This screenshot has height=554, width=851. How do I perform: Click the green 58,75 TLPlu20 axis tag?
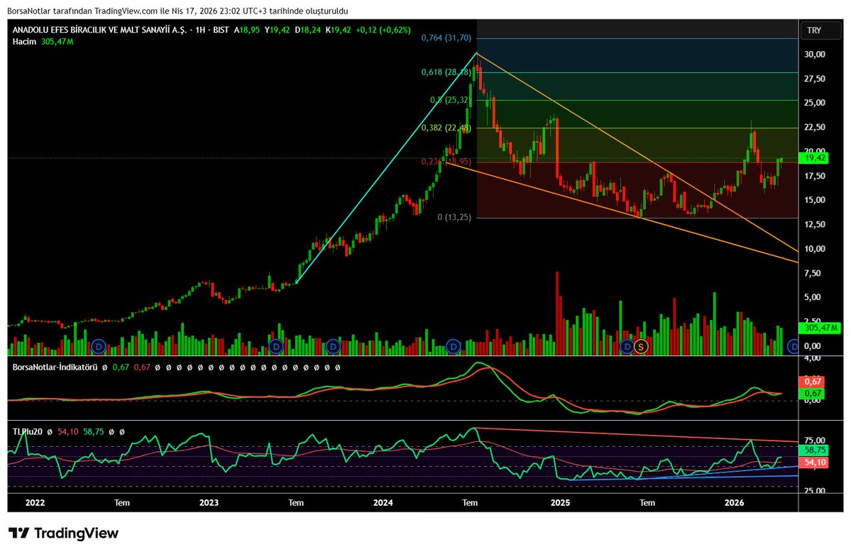pos(815,450)
